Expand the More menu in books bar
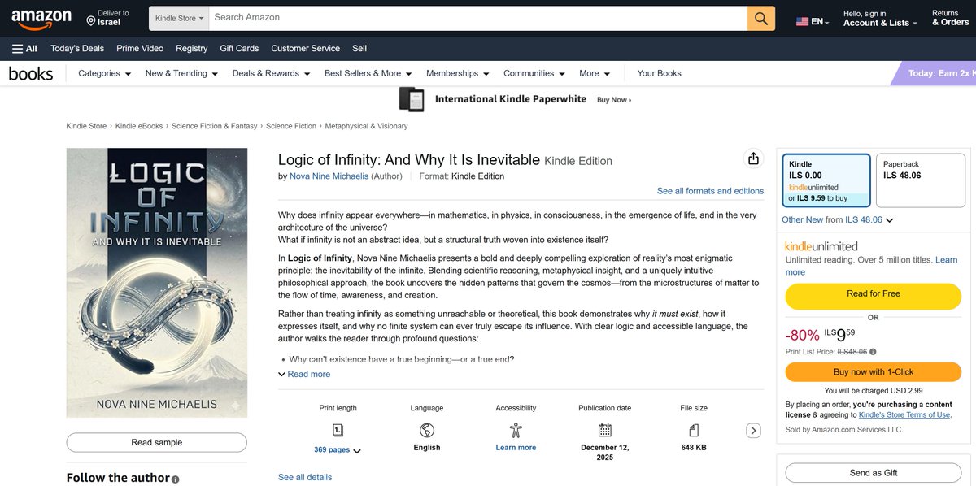 (x=595, y=73)
